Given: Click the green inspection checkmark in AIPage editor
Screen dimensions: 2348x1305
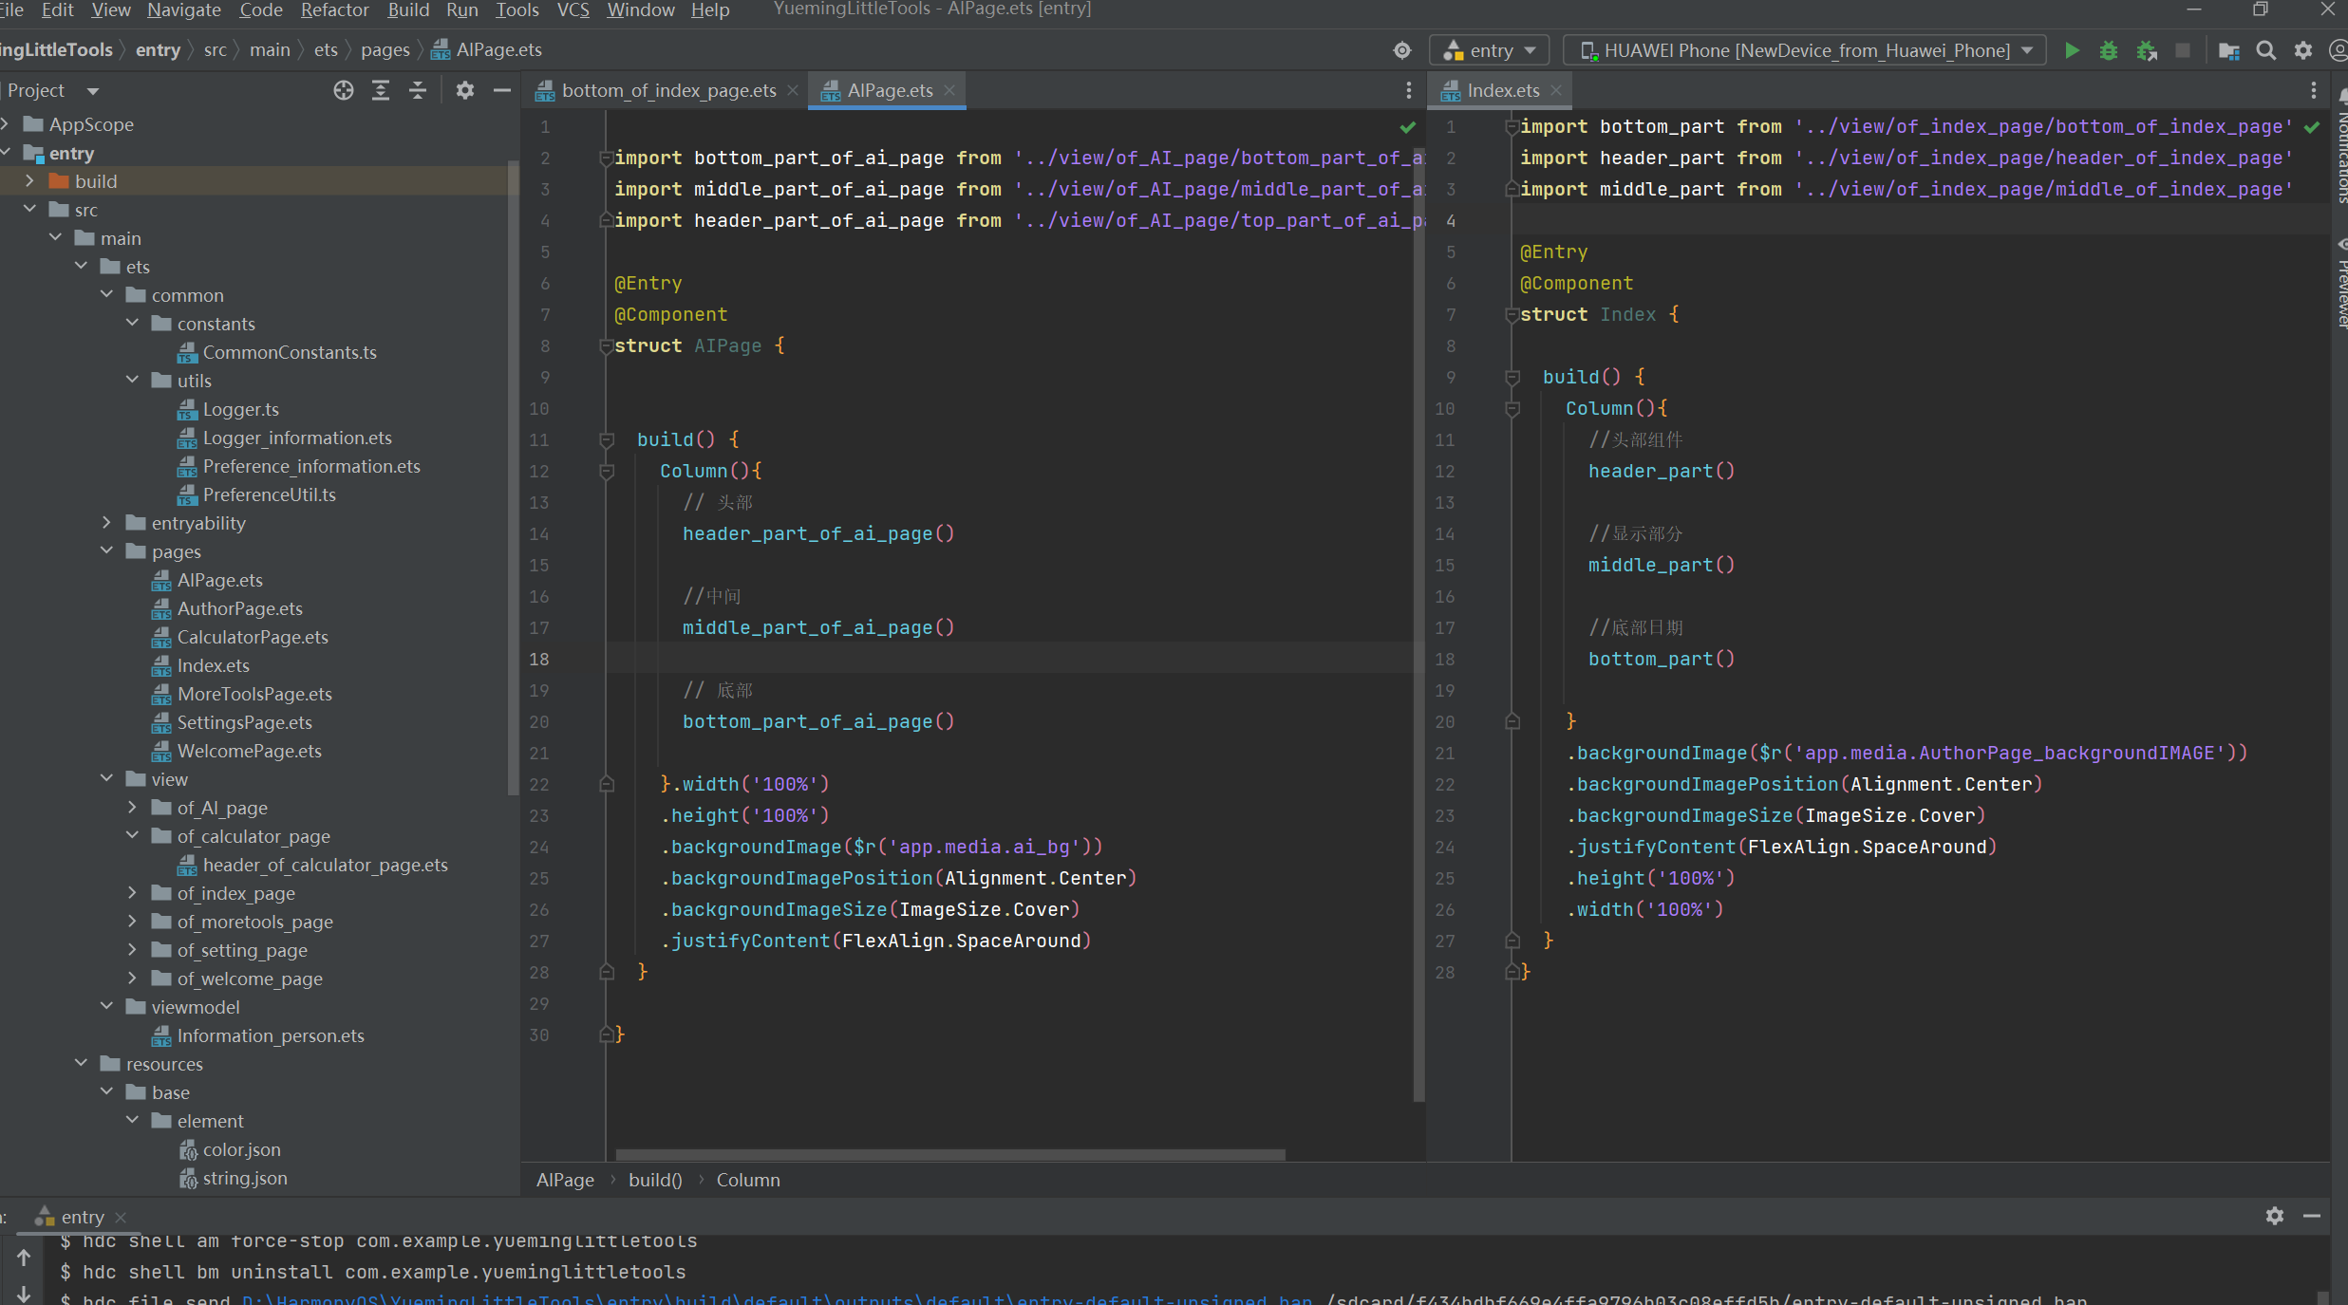Looking at the screenshot, I should 1407,126.
